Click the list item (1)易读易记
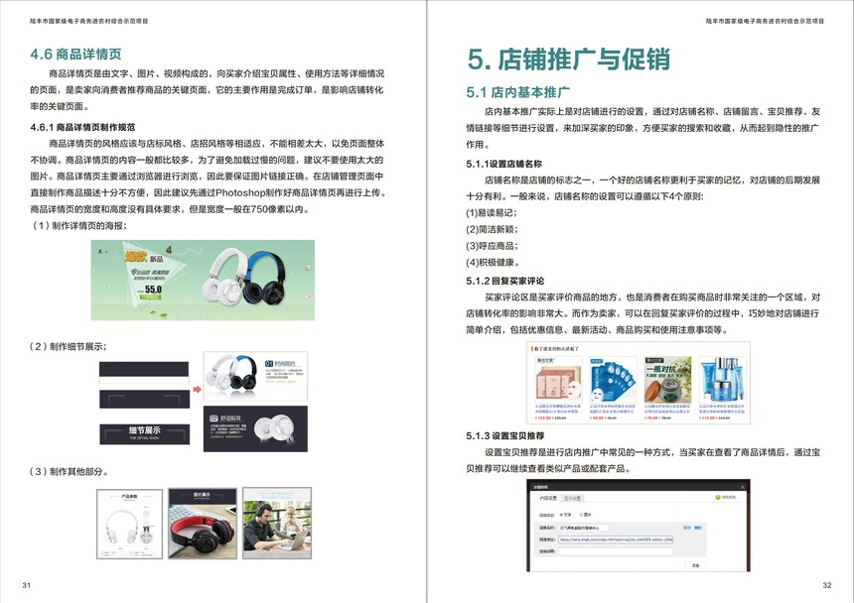Viewport: 854px width, 603px height. pyautogui.click(x=492, y=212)
